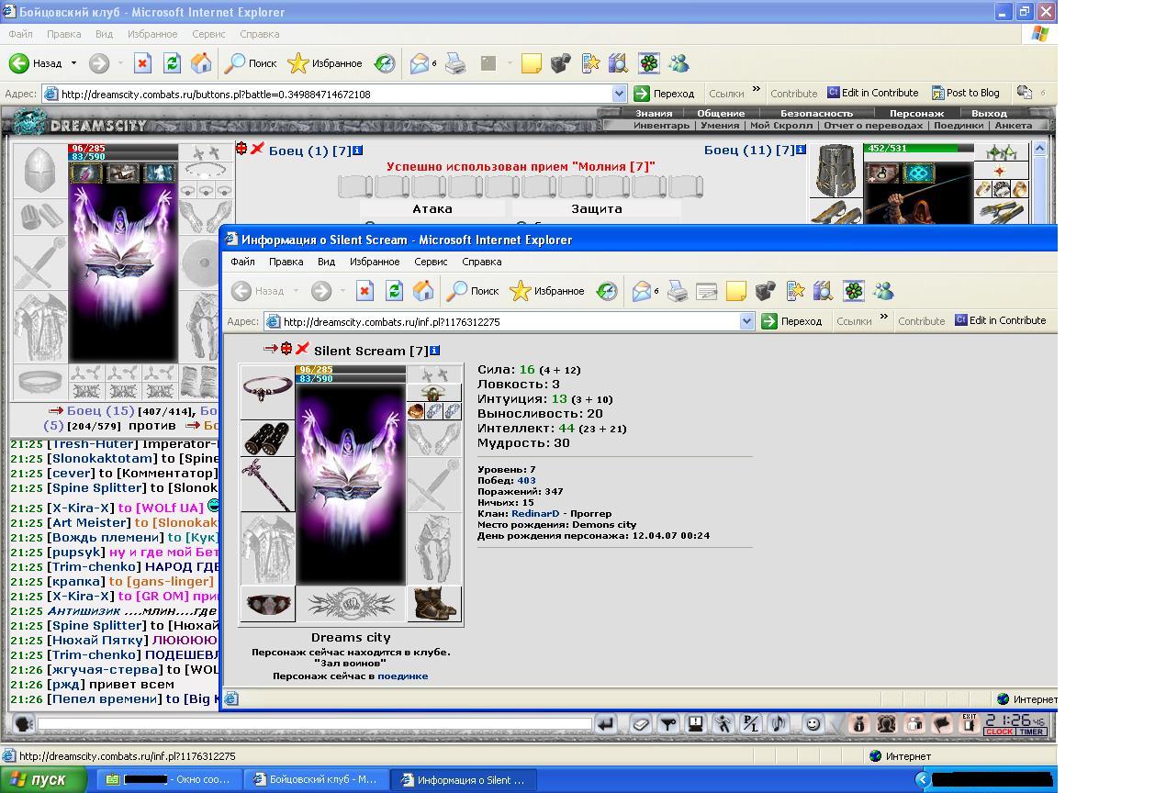Click Print icon in Бойцовский клуб window toolbar
The width and height of the screenshot is (1155, 793).
click(x=455, y=63)
